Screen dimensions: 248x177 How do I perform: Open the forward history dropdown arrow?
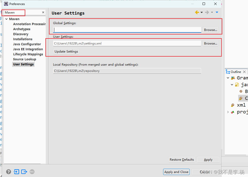[x=212, y=12]
